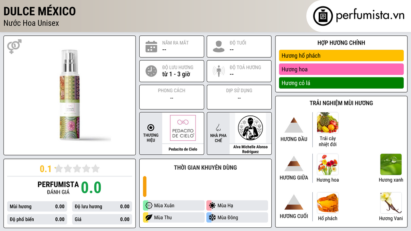Click the Mùa Đông season button
This screenshot has width=411, height=231.
tap(237, 217)
